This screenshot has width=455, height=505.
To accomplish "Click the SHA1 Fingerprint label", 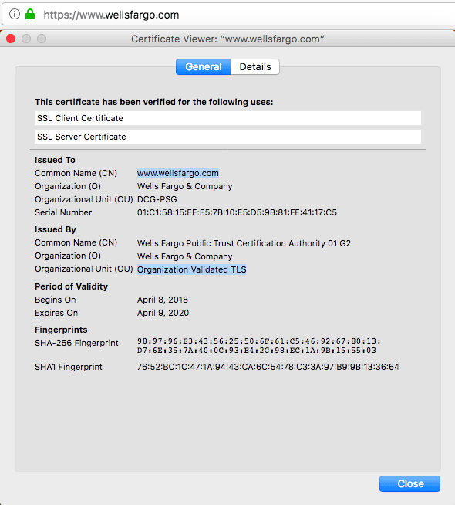I will click(69, 367).
